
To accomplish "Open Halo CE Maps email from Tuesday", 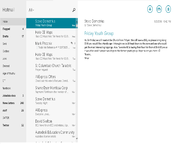I will [51, 56].
